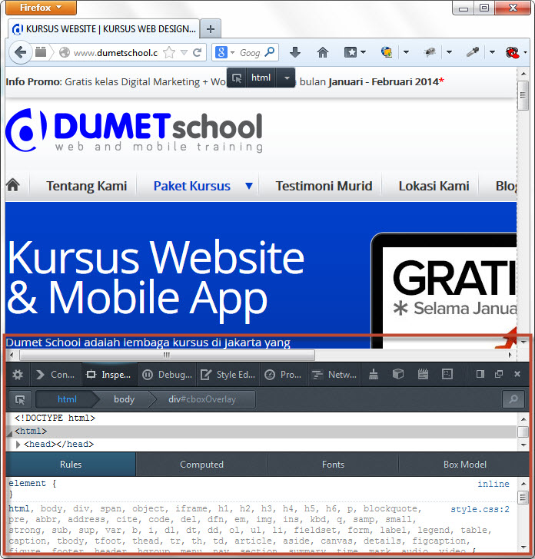Image resolution: width=535 pixels, height=559 pixels.
Task: Open html infobar node dropdown arrow
Action: pos(287,78)
